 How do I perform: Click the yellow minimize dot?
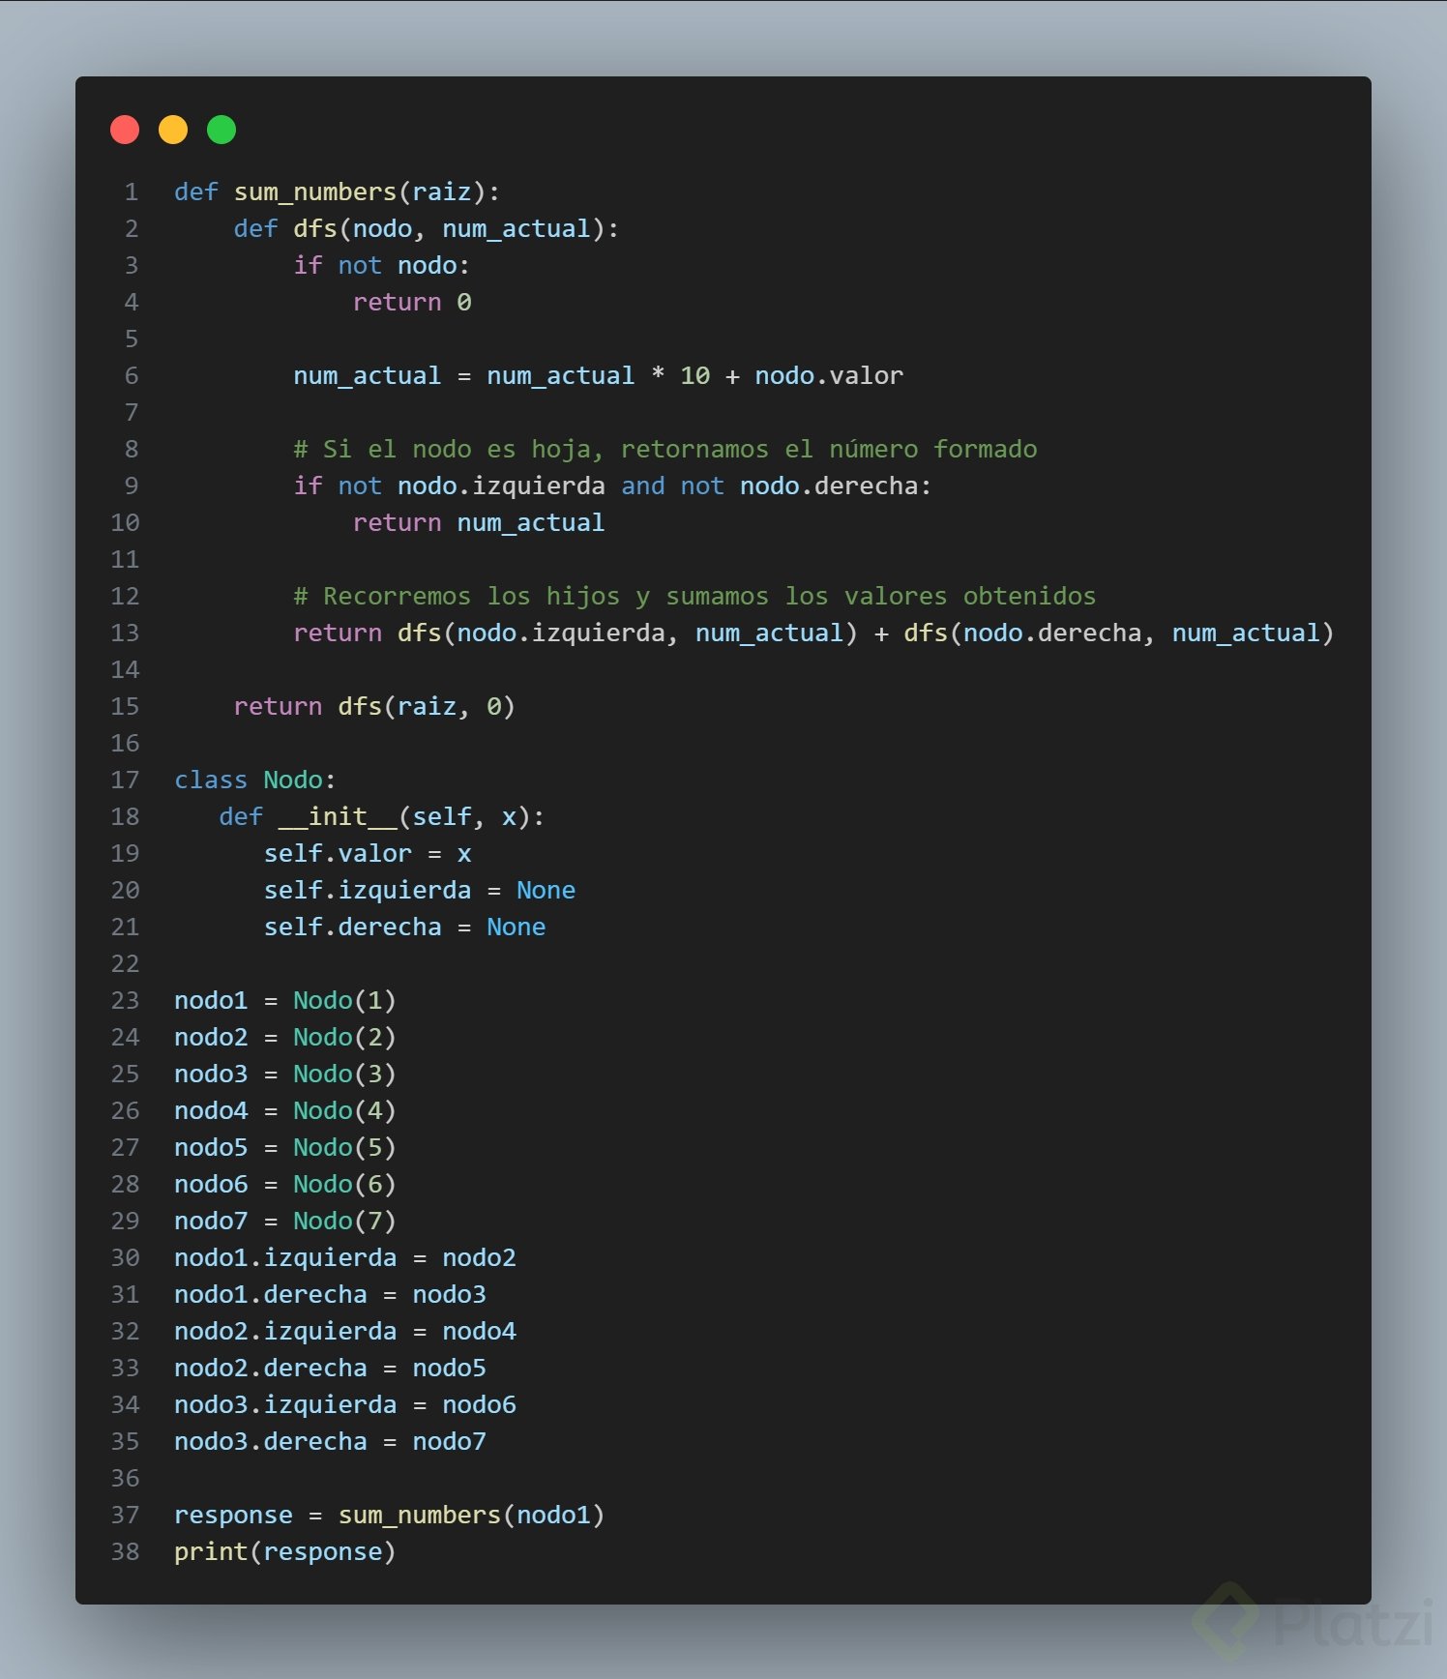tap(173, 130)
